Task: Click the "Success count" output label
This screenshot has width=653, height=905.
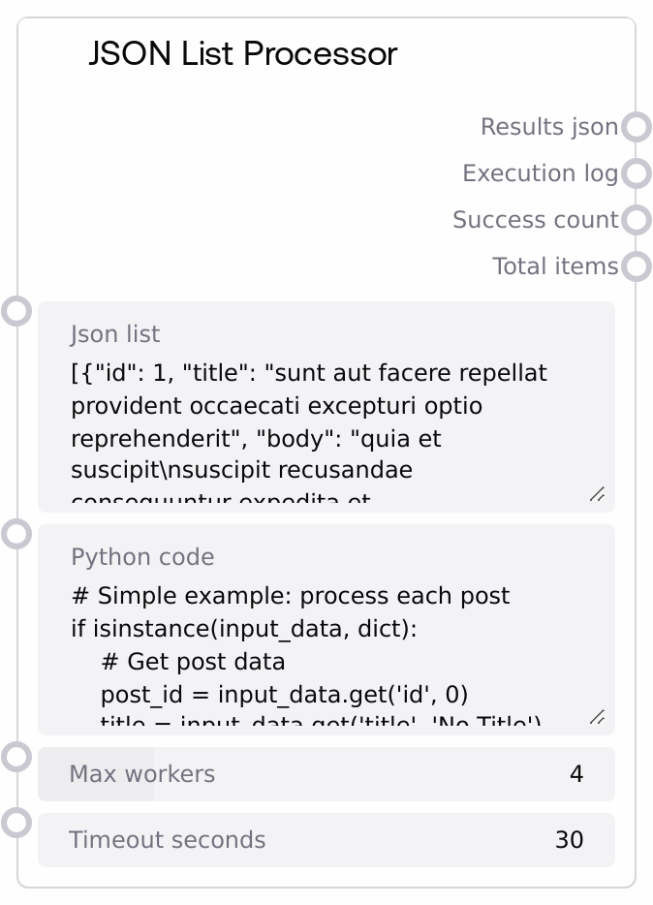Action: (x=535, y=220)
